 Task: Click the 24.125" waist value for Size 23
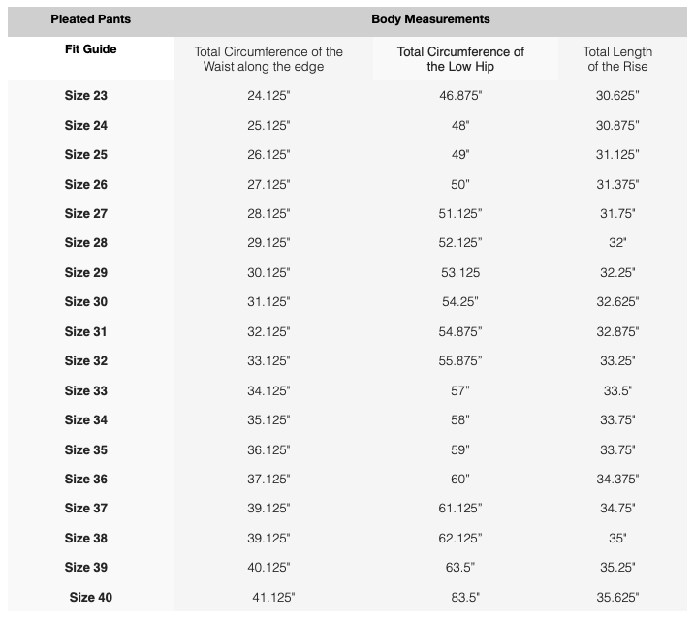[268, 96]
